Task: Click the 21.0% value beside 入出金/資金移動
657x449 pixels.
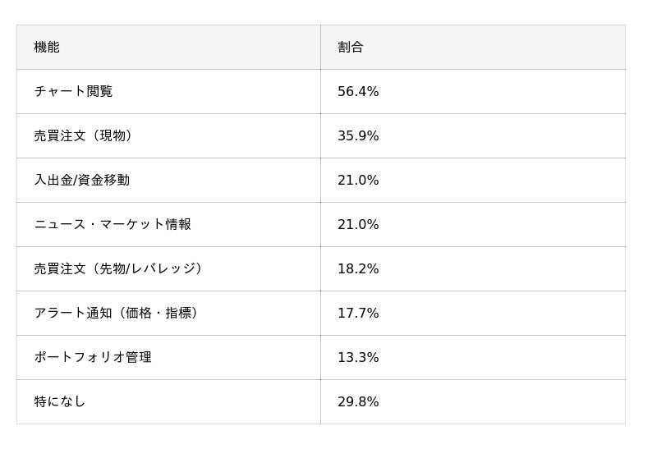Action: click(358, 181)
